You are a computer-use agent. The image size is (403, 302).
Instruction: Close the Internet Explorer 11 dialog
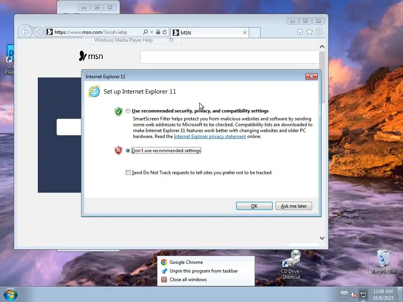point(311,76)
